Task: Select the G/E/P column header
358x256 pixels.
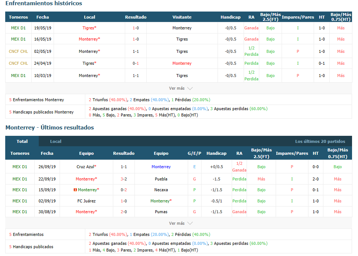Action: (x=194, y=153)
